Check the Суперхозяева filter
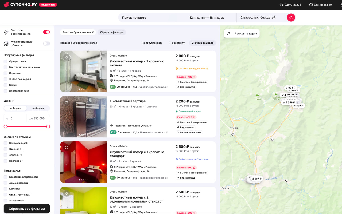This screenshot has width=342, height=214. [x=6, y=61]
